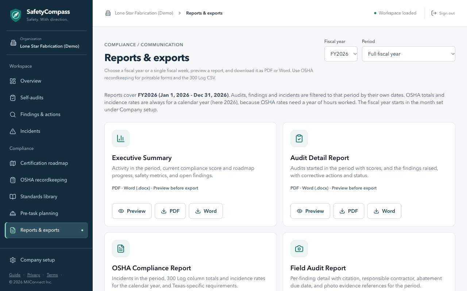Preview the Audit Detail Report
Screen dimensions: 467x291
(x=310, y=211)
